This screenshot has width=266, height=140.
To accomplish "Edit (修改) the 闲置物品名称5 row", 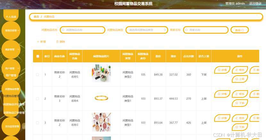I will pyautogui.click(x=240, y=70).
